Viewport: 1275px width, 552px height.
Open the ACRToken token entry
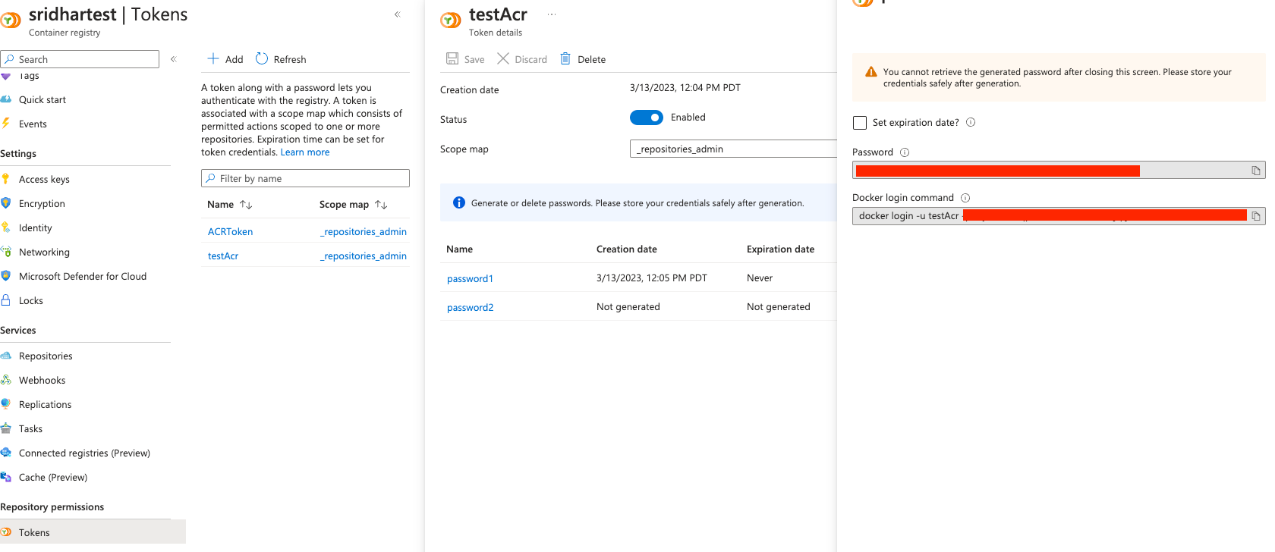click(230, 232)
